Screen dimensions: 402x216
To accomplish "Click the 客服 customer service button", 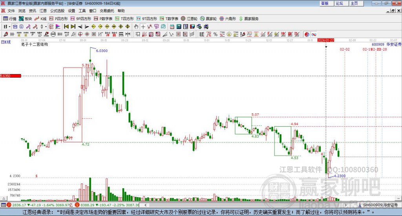I will click(326, 3).
